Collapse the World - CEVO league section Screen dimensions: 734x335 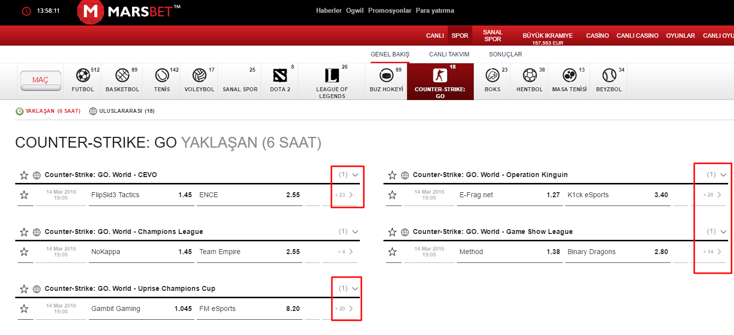[355, 175]
